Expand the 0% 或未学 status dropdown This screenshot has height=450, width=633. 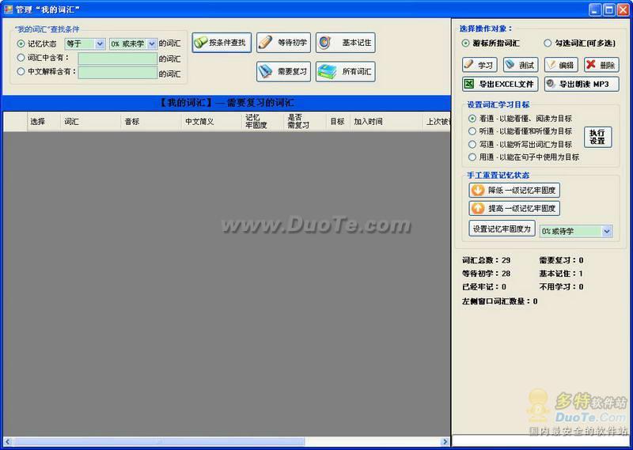tap(133, 43)
